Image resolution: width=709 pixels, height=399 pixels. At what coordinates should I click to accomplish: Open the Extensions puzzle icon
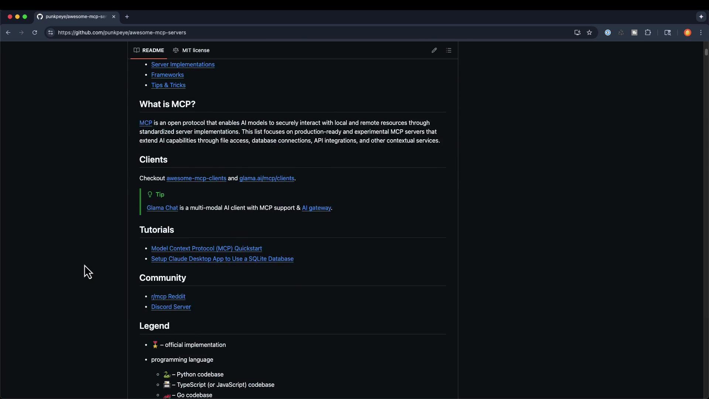648,33
